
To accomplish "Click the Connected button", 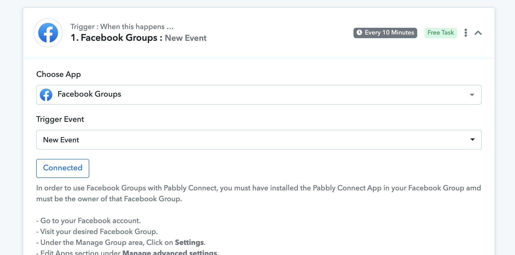I will pos(63,168).
